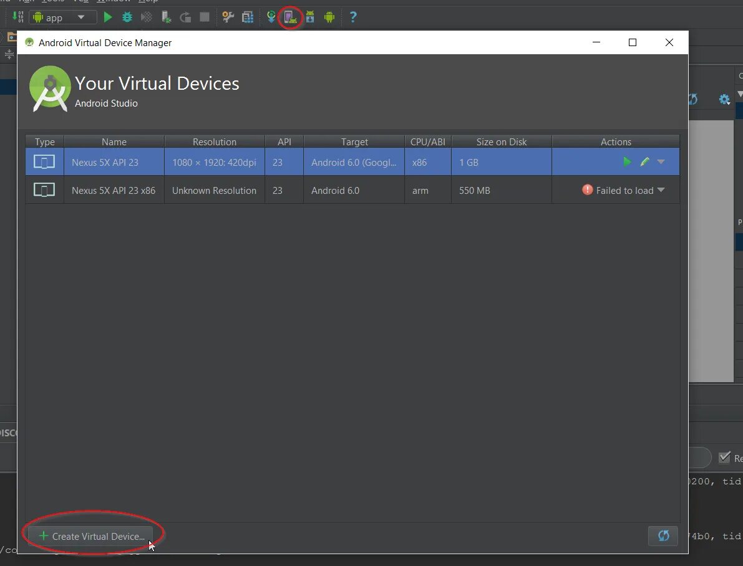Click the Failed to load error icon
Viewport: 743px width, 566px height.
coord(588,190)
